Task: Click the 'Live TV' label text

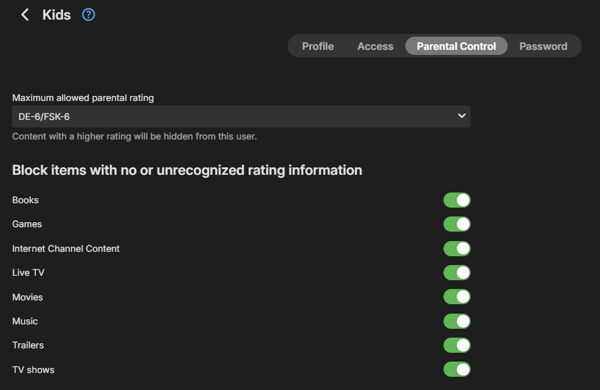Action: [x=28, y=273]
